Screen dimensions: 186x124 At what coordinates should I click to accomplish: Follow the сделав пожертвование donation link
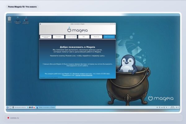84,75
